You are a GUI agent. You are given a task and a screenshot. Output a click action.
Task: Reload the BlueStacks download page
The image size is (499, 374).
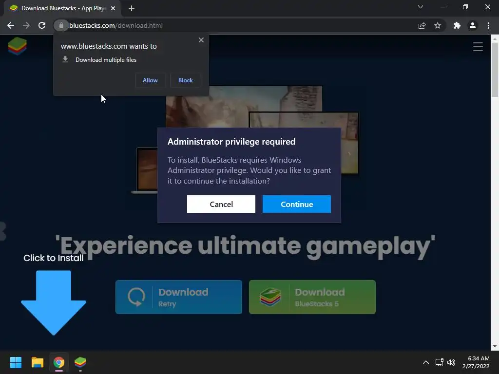(x=42, y=25)
